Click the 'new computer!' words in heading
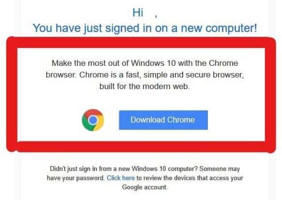The image size is (282, 200). pyautogui.click(x=219, y=28)
